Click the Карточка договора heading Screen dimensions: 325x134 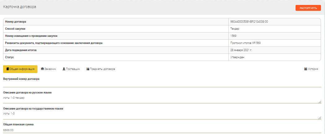coord(20,7)
